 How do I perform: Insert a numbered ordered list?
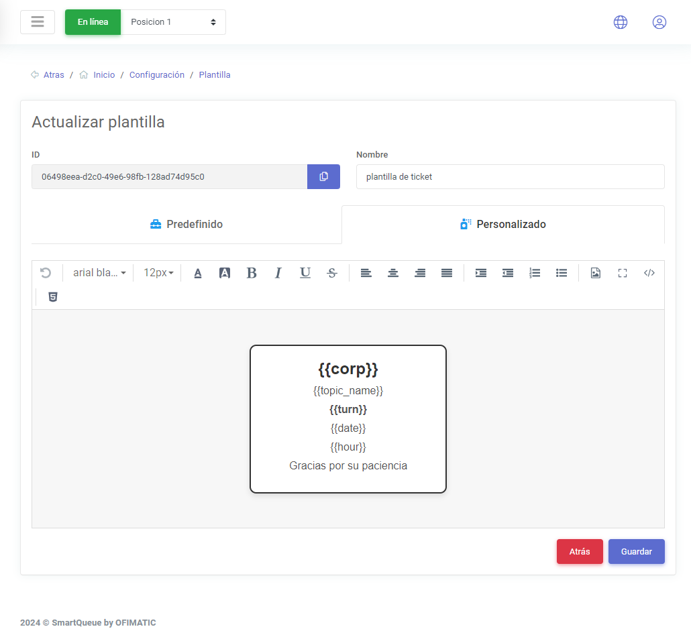click(x=535, y=273)
